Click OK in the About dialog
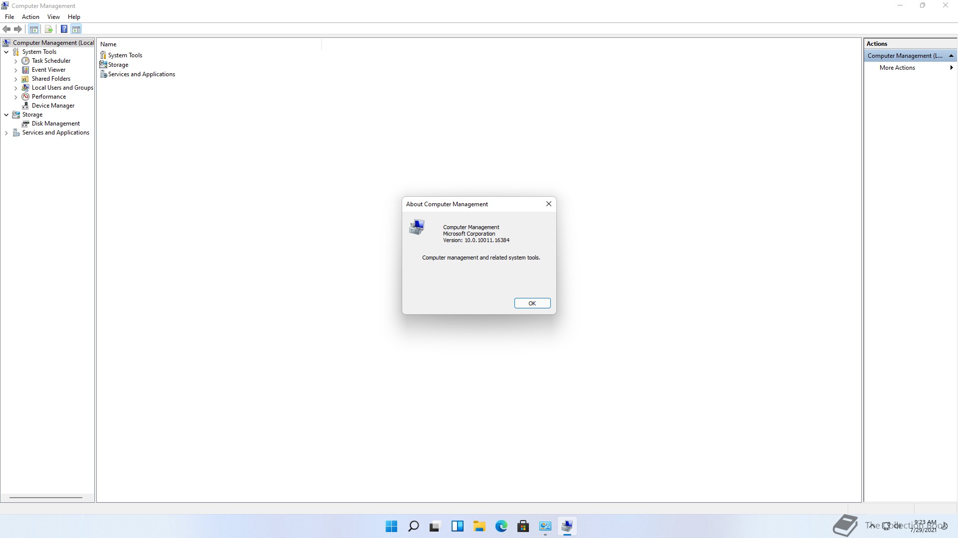958x538 pixels. pyautogui.click(x=532, y=303)
